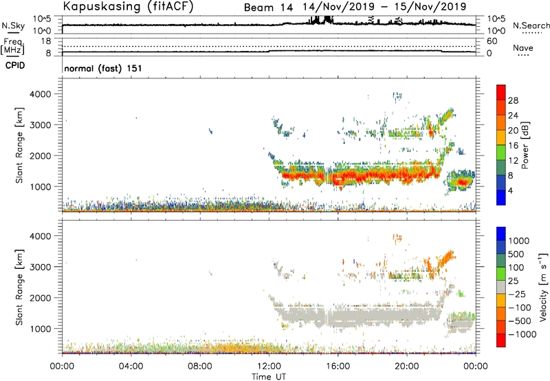Click the blue top of the velocity colorbar
The height and width of the screenshot is (381, 550).
pyautogui.click(x=501, y=233)
